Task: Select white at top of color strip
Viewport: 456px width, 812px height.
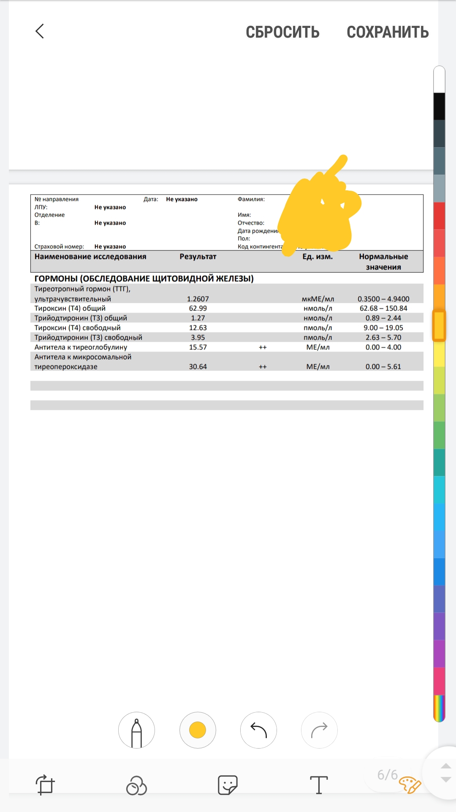Action: 439,80
